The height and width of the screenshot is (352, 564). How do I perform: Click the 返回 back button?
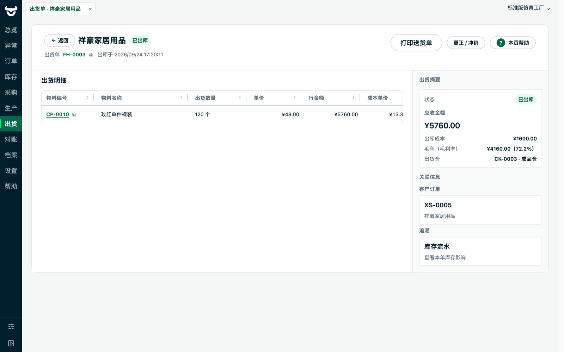point(60,40)
